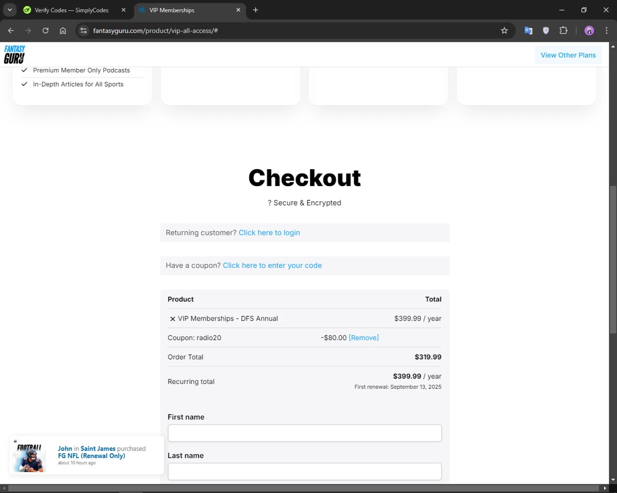Click the browser forward arrow

28,31
